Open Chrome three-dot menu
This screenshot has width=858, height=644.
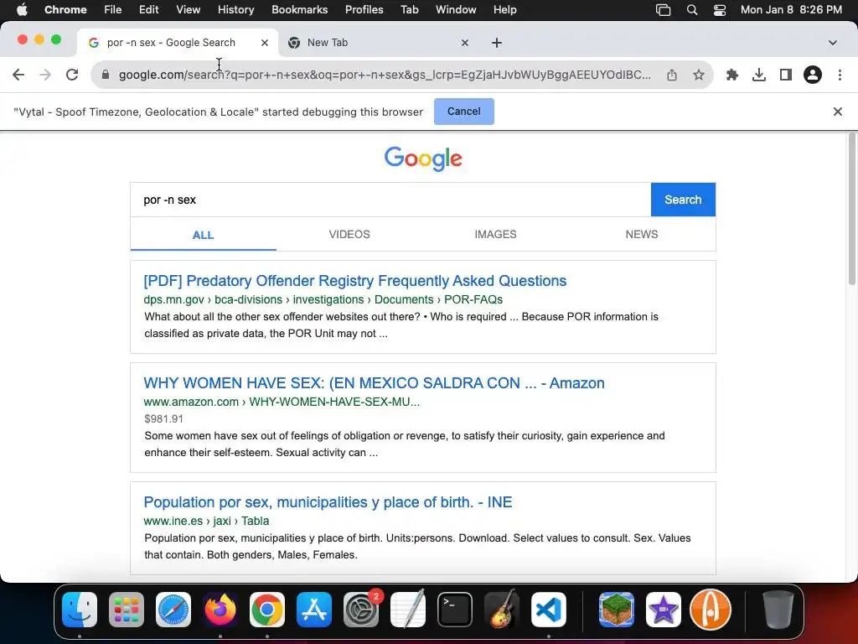(840, 75)
